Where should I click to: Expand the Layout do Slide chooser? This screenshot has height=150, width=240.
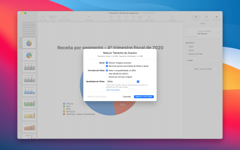tap(218, 32)
